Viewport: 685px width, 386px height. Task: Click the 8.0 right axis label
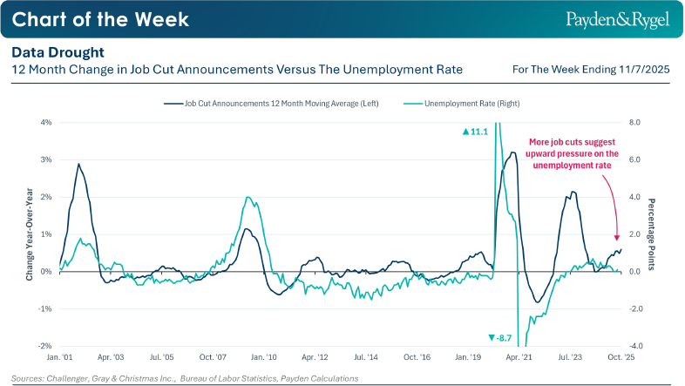point(635,123)
